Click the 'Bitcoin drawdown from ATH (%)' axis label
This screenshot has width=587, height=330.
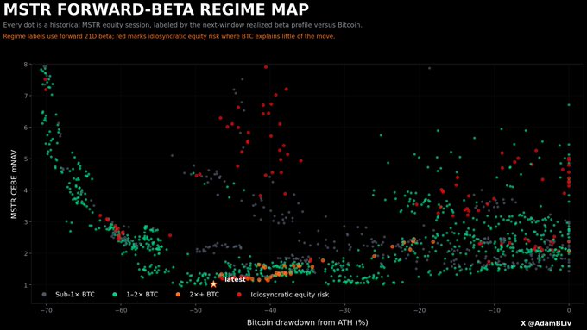(307, 322)
